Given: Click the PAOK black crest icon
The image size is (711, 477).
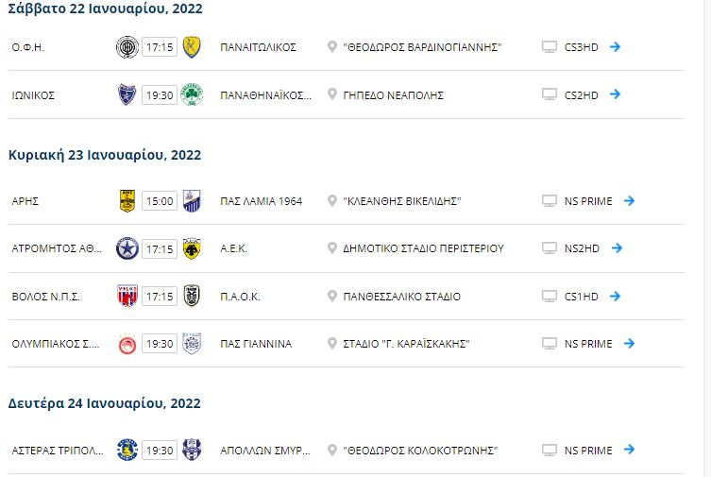Looking at the screenshot, I should tap(193, 297).
